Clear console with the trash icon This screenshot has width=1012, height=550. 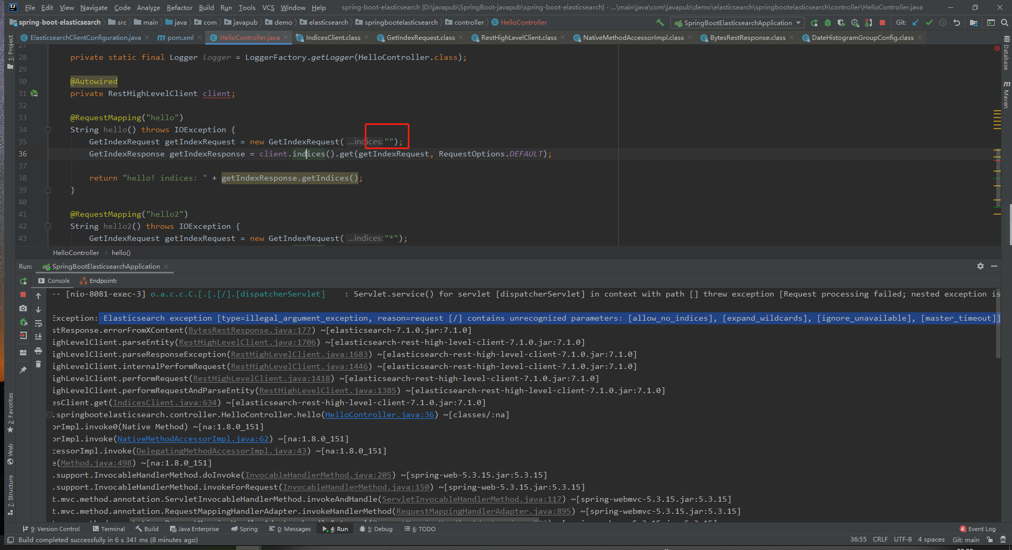pyautogui.click(x=38, y=364)
